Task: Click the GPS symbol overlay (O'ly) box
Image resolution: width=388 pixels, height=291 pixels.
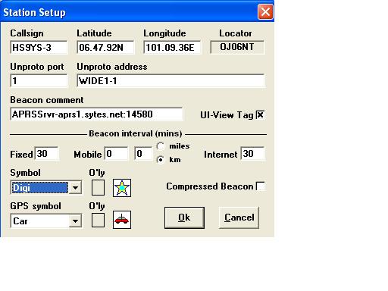Action: point(98,220)
